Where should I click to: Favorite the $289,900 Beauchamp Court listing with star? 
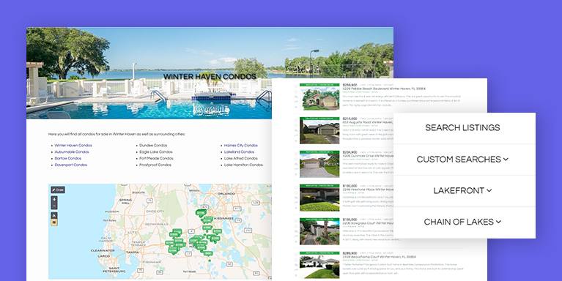click(x=296, y=255)
